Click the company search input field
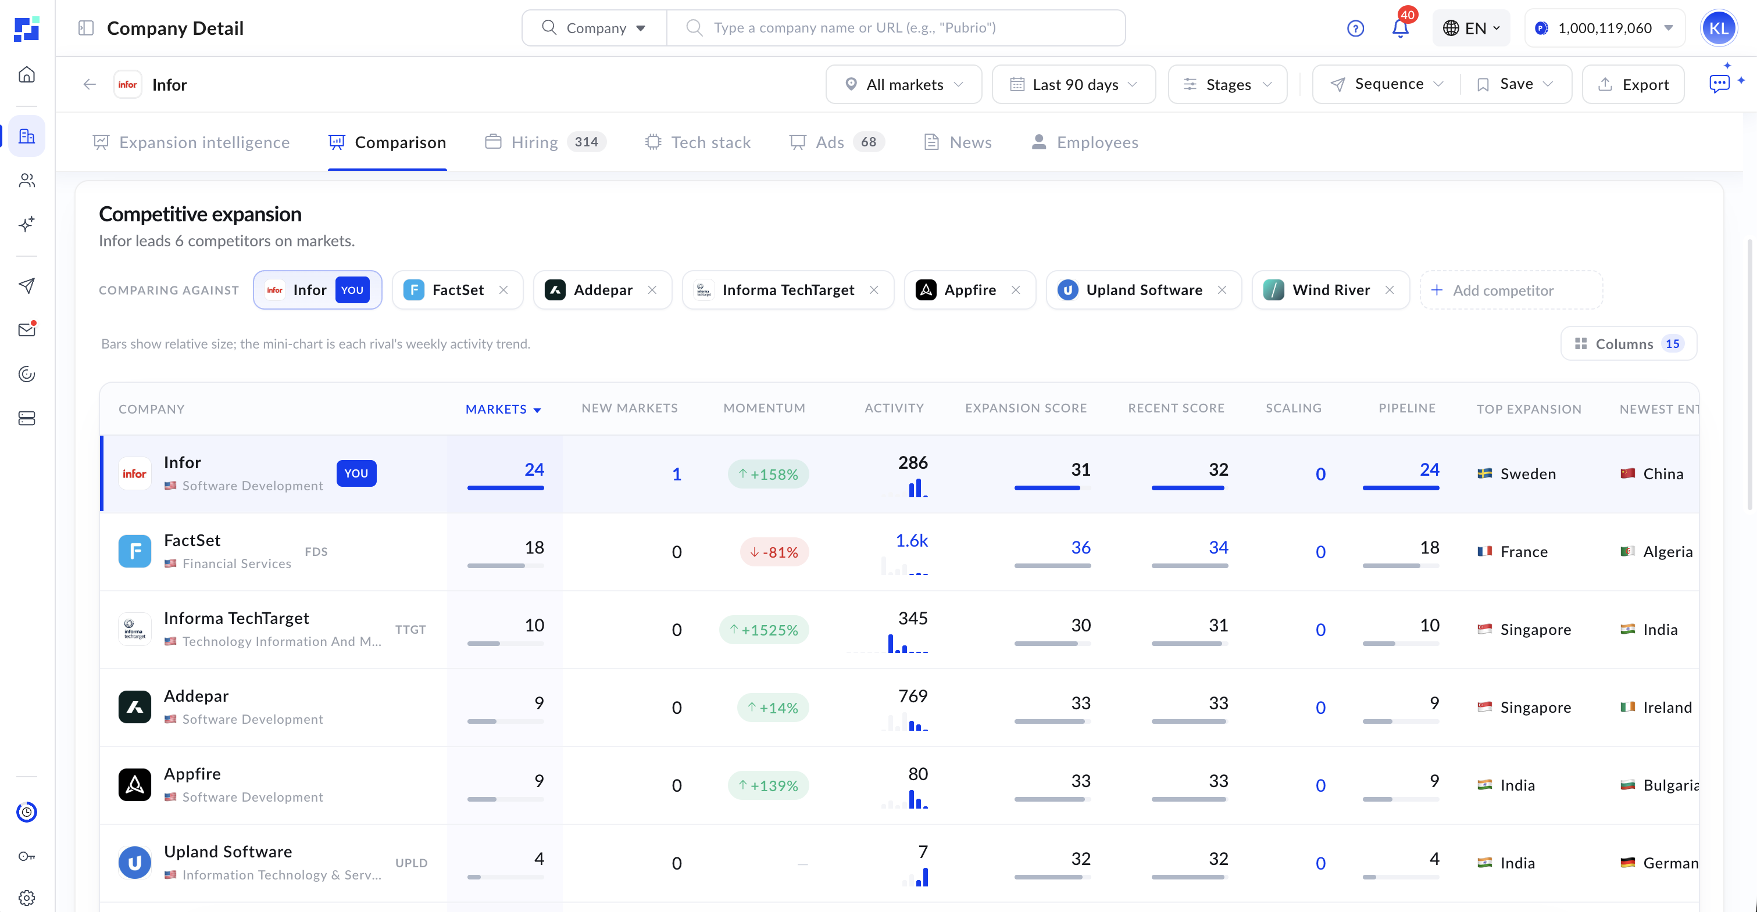Image resolution: width=1757 pixels, height=912 pixels. click(897, 28)
